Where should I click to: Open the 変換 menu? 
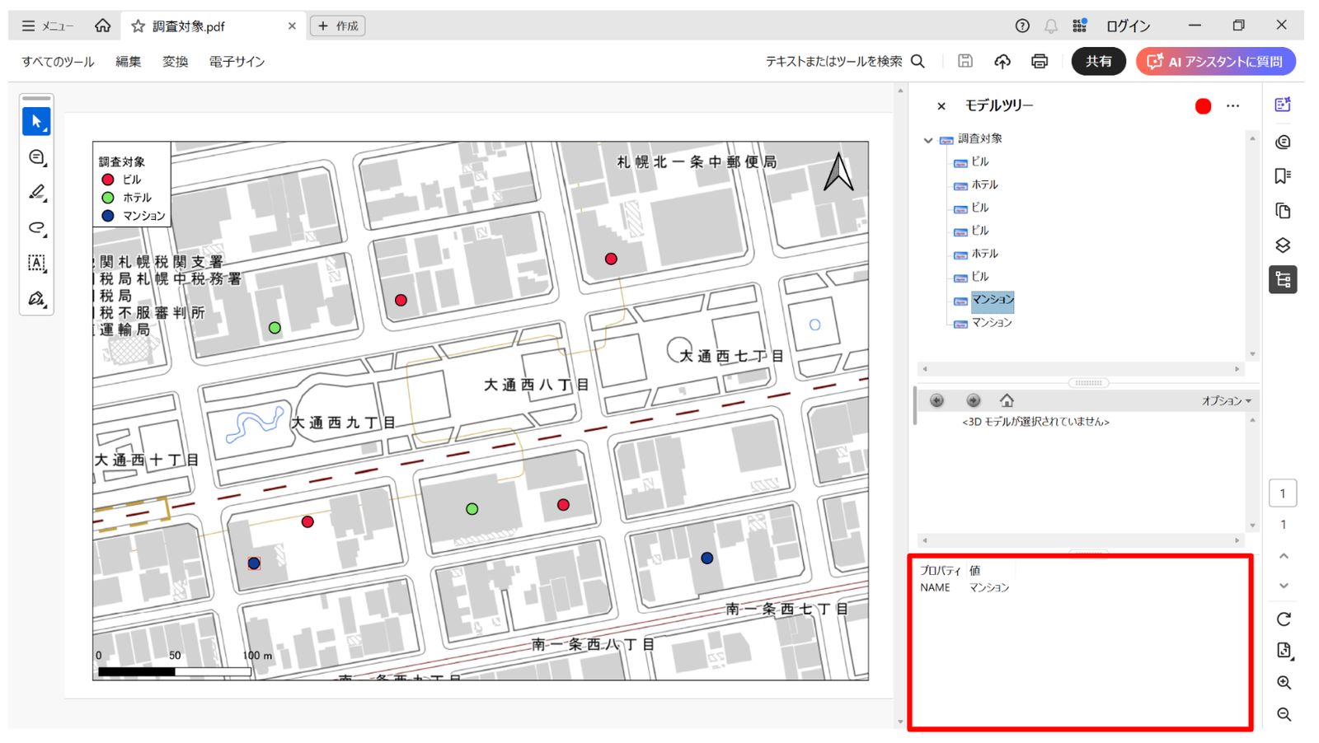[175, 62]
